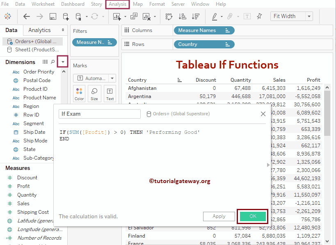The height and width of the screenshot is (245, 336).
Task: Switch to the Data tab
Action: 11,30
